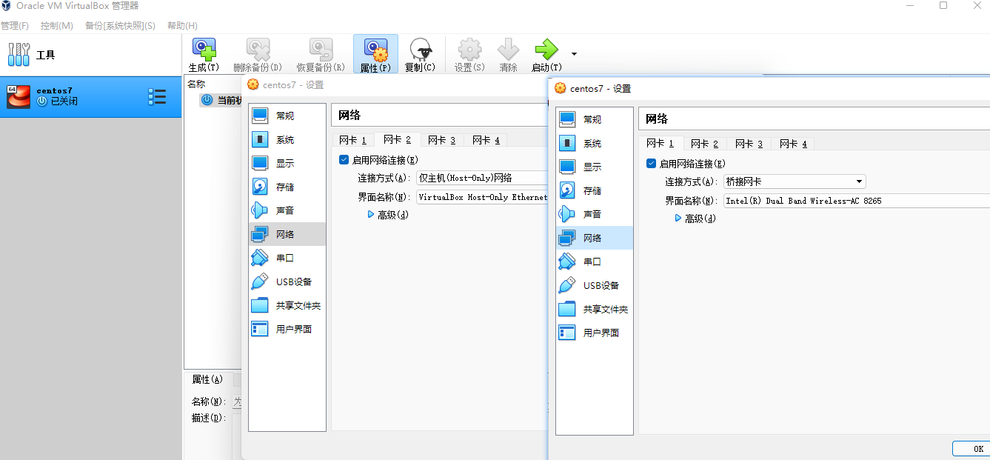The height and width of the screenshot is (460, 990).
Task: Toggle 启用网络连接 checkbox in left dialog
Action: (x=344, y=159)
